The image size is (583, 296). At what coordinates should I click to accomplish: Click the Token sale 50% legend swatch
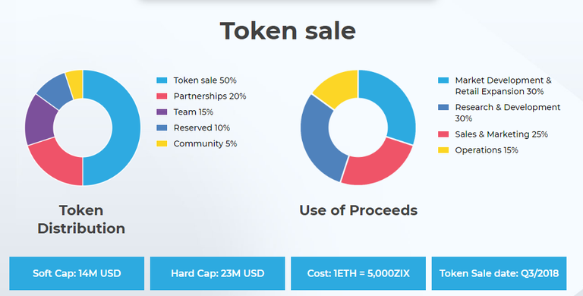[162, 80]
